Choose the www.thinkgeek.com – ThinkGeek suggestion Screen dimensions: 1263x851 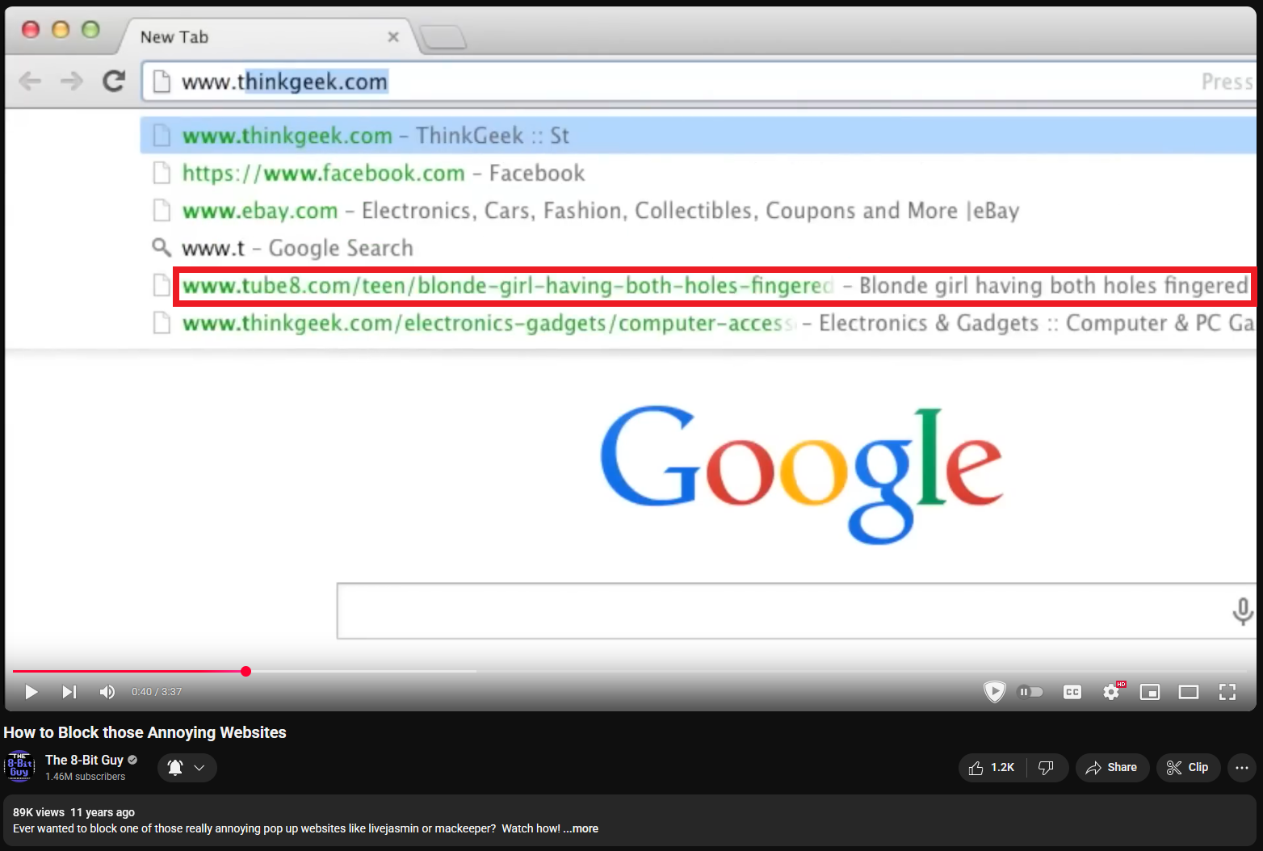698,135
